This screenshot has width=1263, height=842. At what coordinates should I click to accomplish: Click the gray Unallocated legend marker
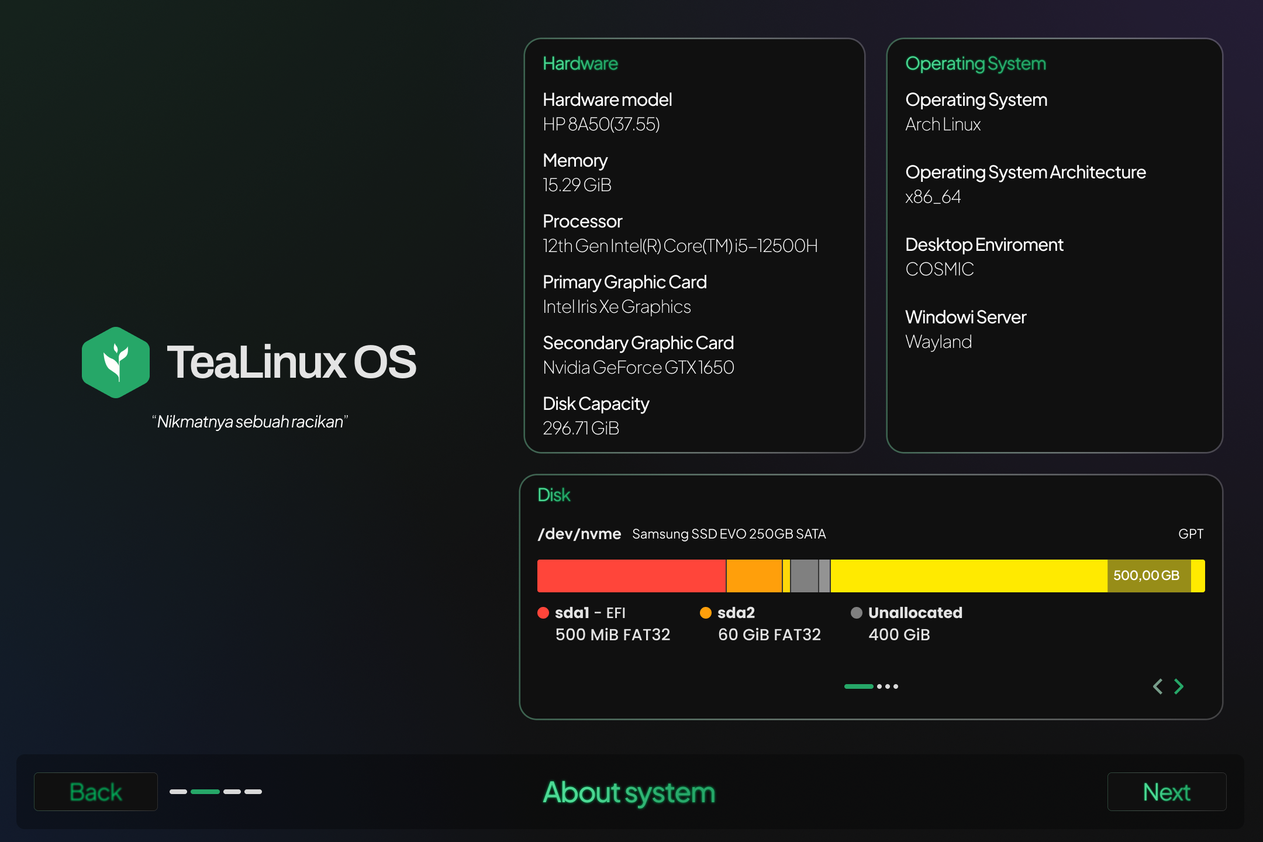[x=857, y=613]
